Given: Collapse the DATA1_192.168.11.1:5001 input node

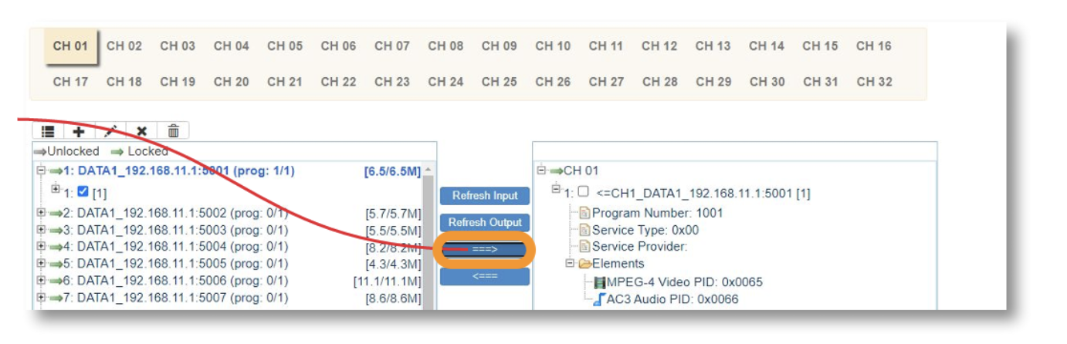Looking at the screenshot, I should click(41, 170).
